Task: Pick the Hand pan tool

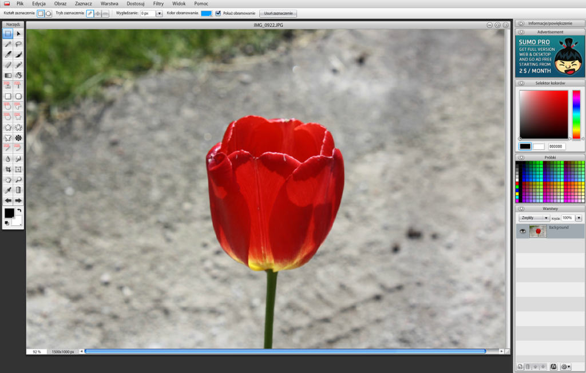Action: point(8,180)
